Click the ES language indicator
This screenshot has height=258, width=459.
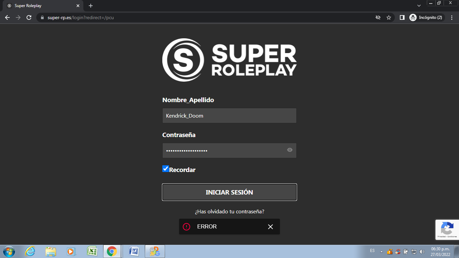(372, 251)
